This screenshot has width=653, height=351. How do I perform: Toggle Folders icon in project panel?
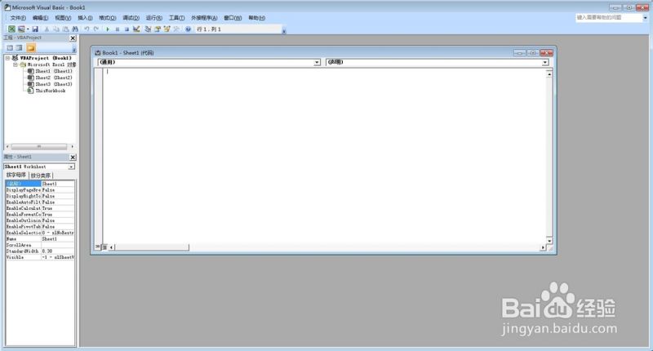coord(31,48)
